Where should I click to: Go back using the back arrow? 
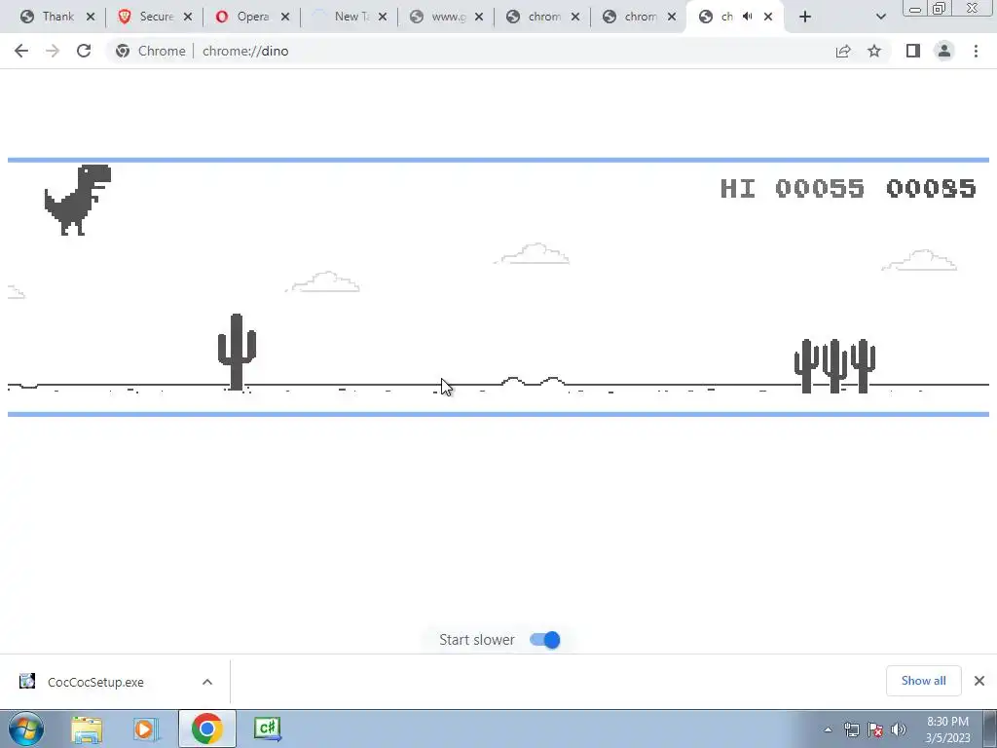coord(21,51)
